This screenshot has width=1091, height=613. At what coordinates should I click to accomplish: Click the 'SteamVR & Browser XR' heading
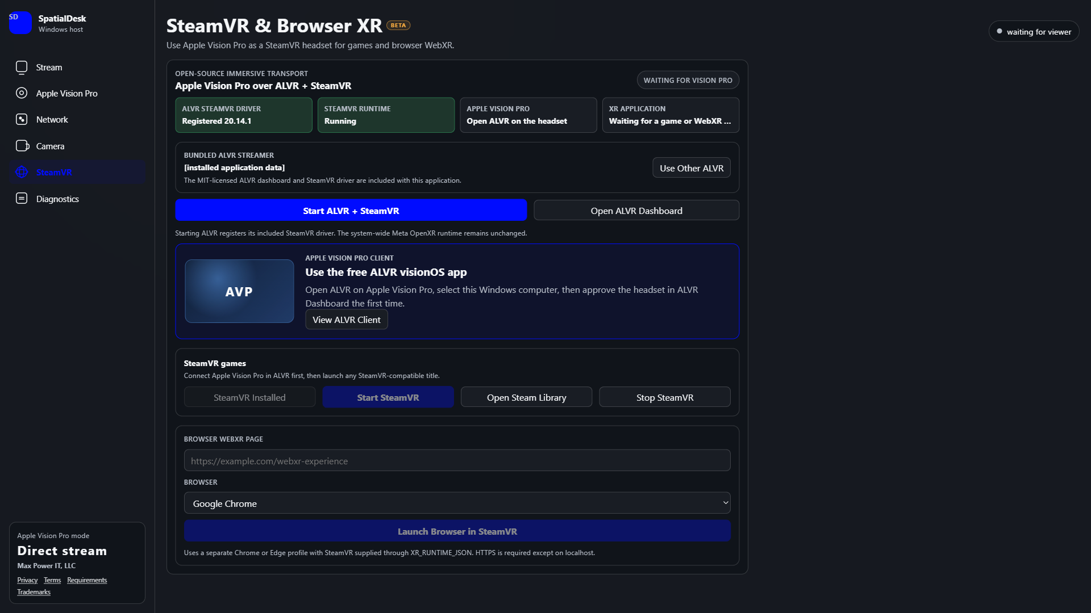point(274,26)
